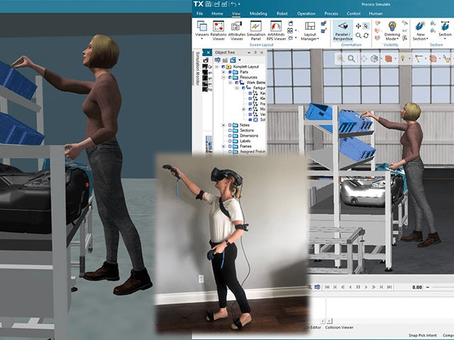Click Snap Pick Intent in status bar
Screen dimensions: 454x340
click(x=423, y=335)
